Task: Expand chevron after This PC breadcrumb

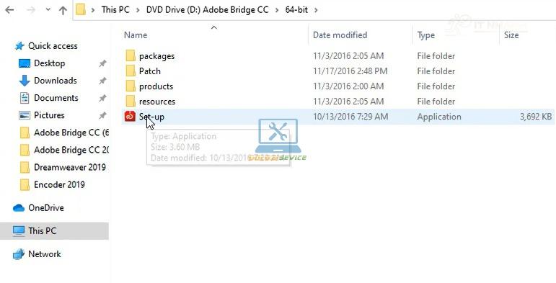Action: pos(138,10)
